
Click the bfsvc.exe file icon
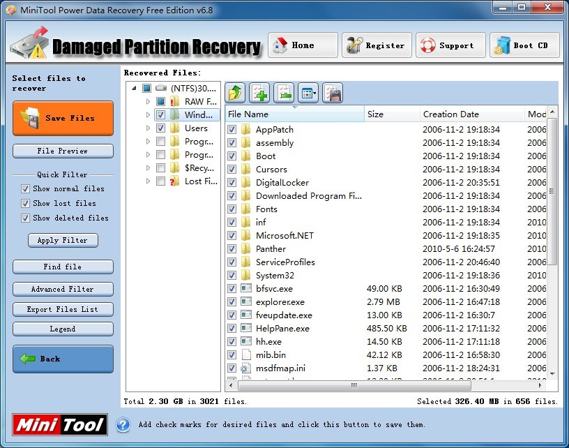click(246, 288)
